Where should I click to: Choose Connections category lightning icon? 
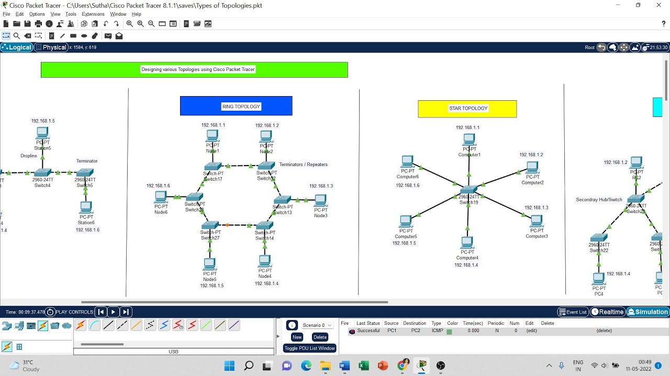[x=43, y=326]
